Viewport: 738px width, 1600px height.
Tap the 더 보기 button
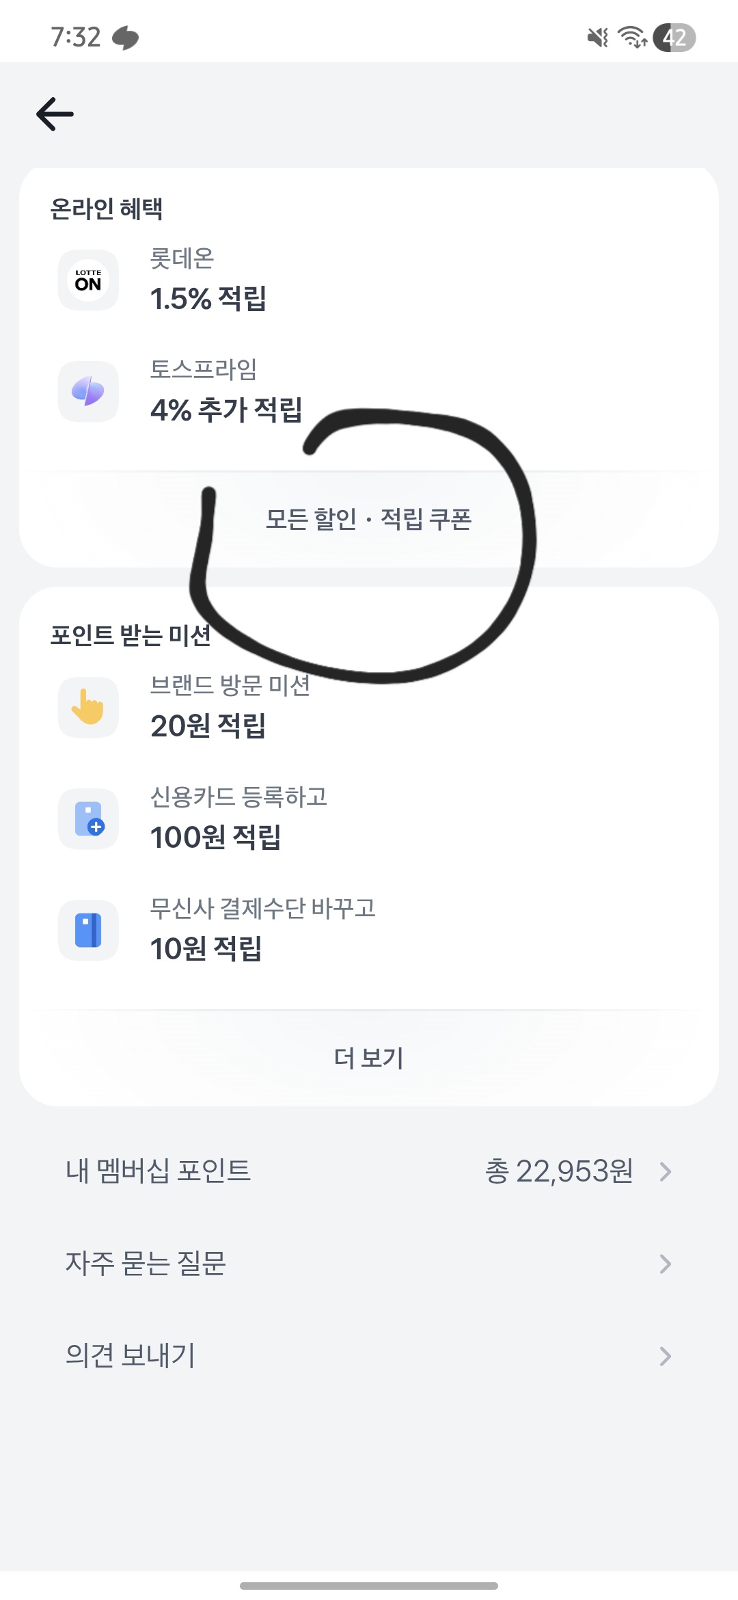369,1058
